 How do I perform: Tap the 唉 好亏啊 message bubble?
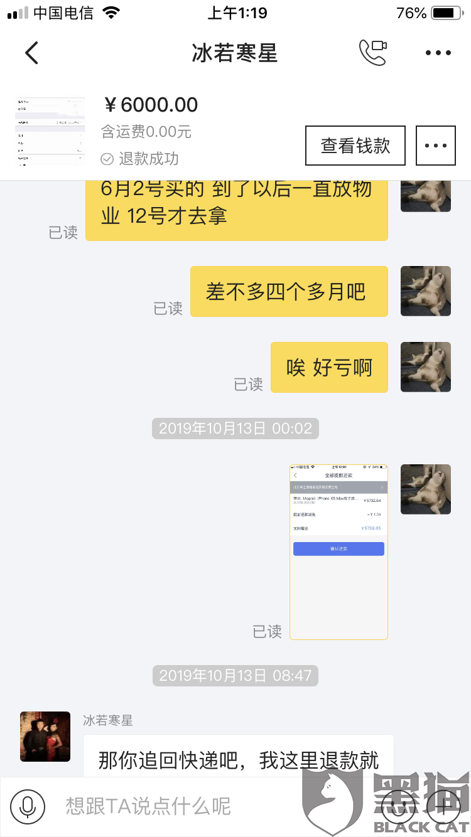pos(329,368)
